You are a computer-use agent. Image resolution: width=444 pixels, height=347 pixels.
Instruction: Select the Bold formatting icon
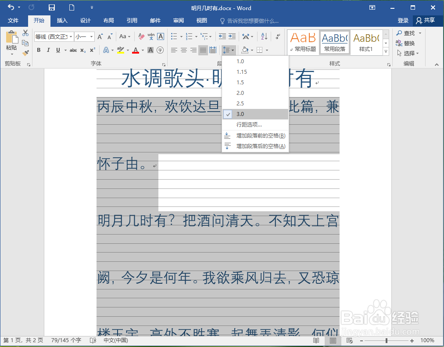point(39,50)
